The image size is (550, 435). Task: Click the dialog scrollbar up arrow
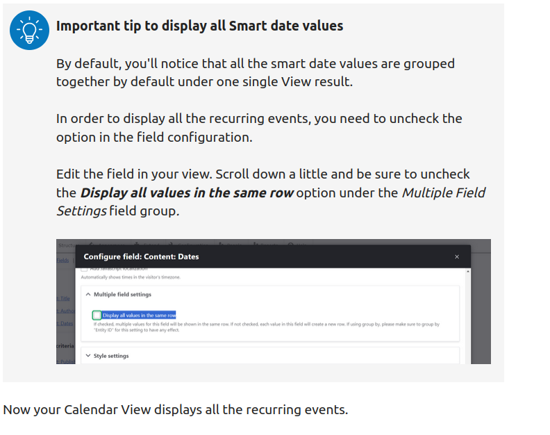tap(467, 272)
